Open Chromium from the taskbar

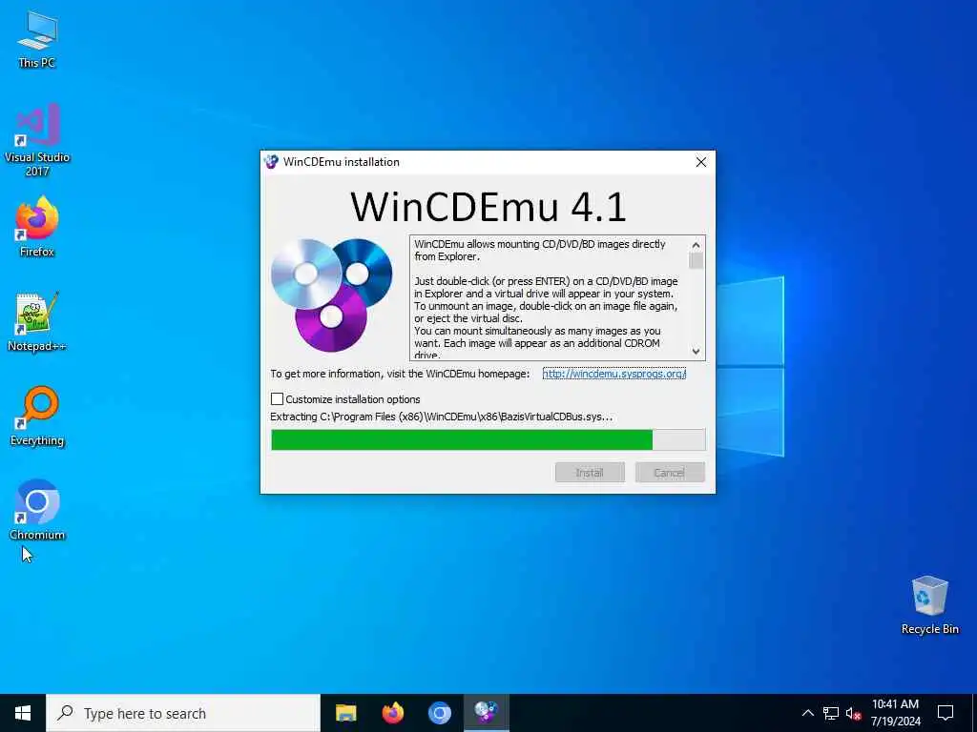[x=439, y=713]
